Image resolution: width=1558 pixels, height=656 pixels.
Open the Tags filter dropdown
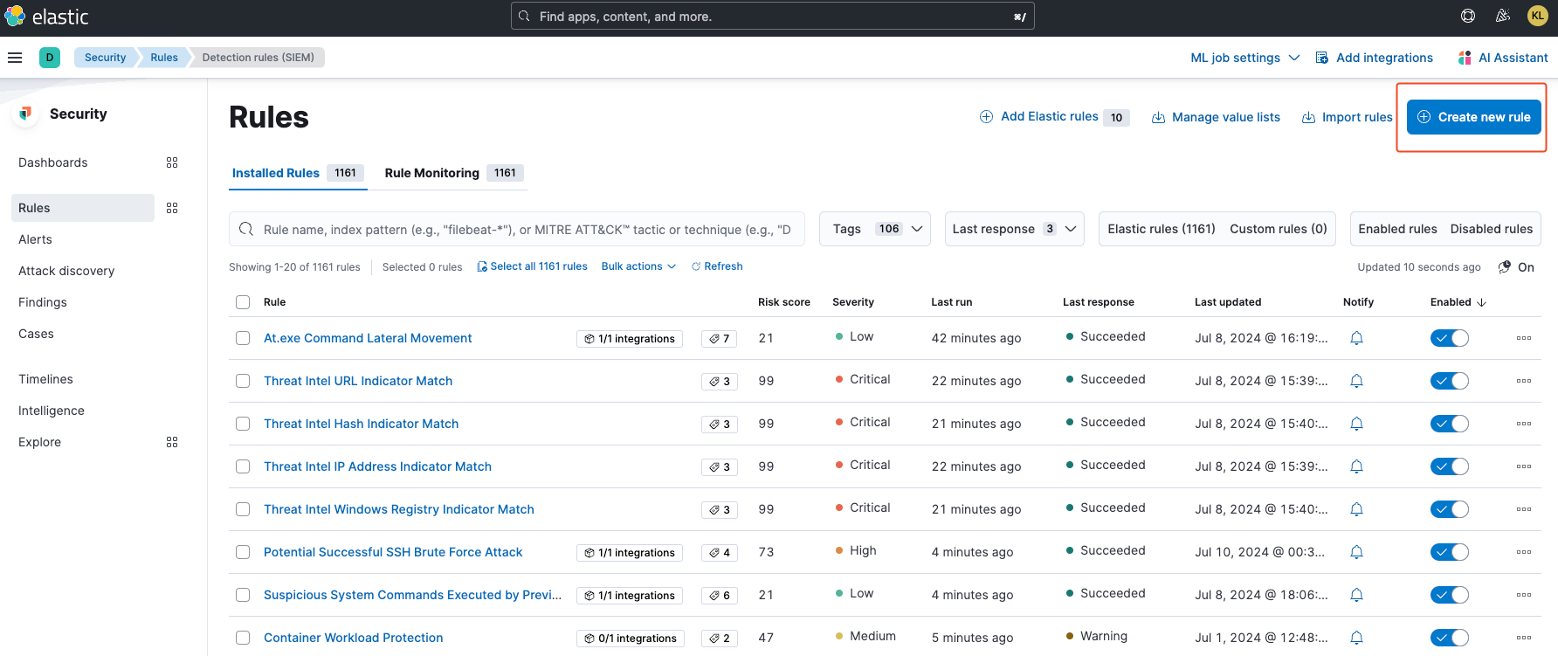(x=875, y=229)
